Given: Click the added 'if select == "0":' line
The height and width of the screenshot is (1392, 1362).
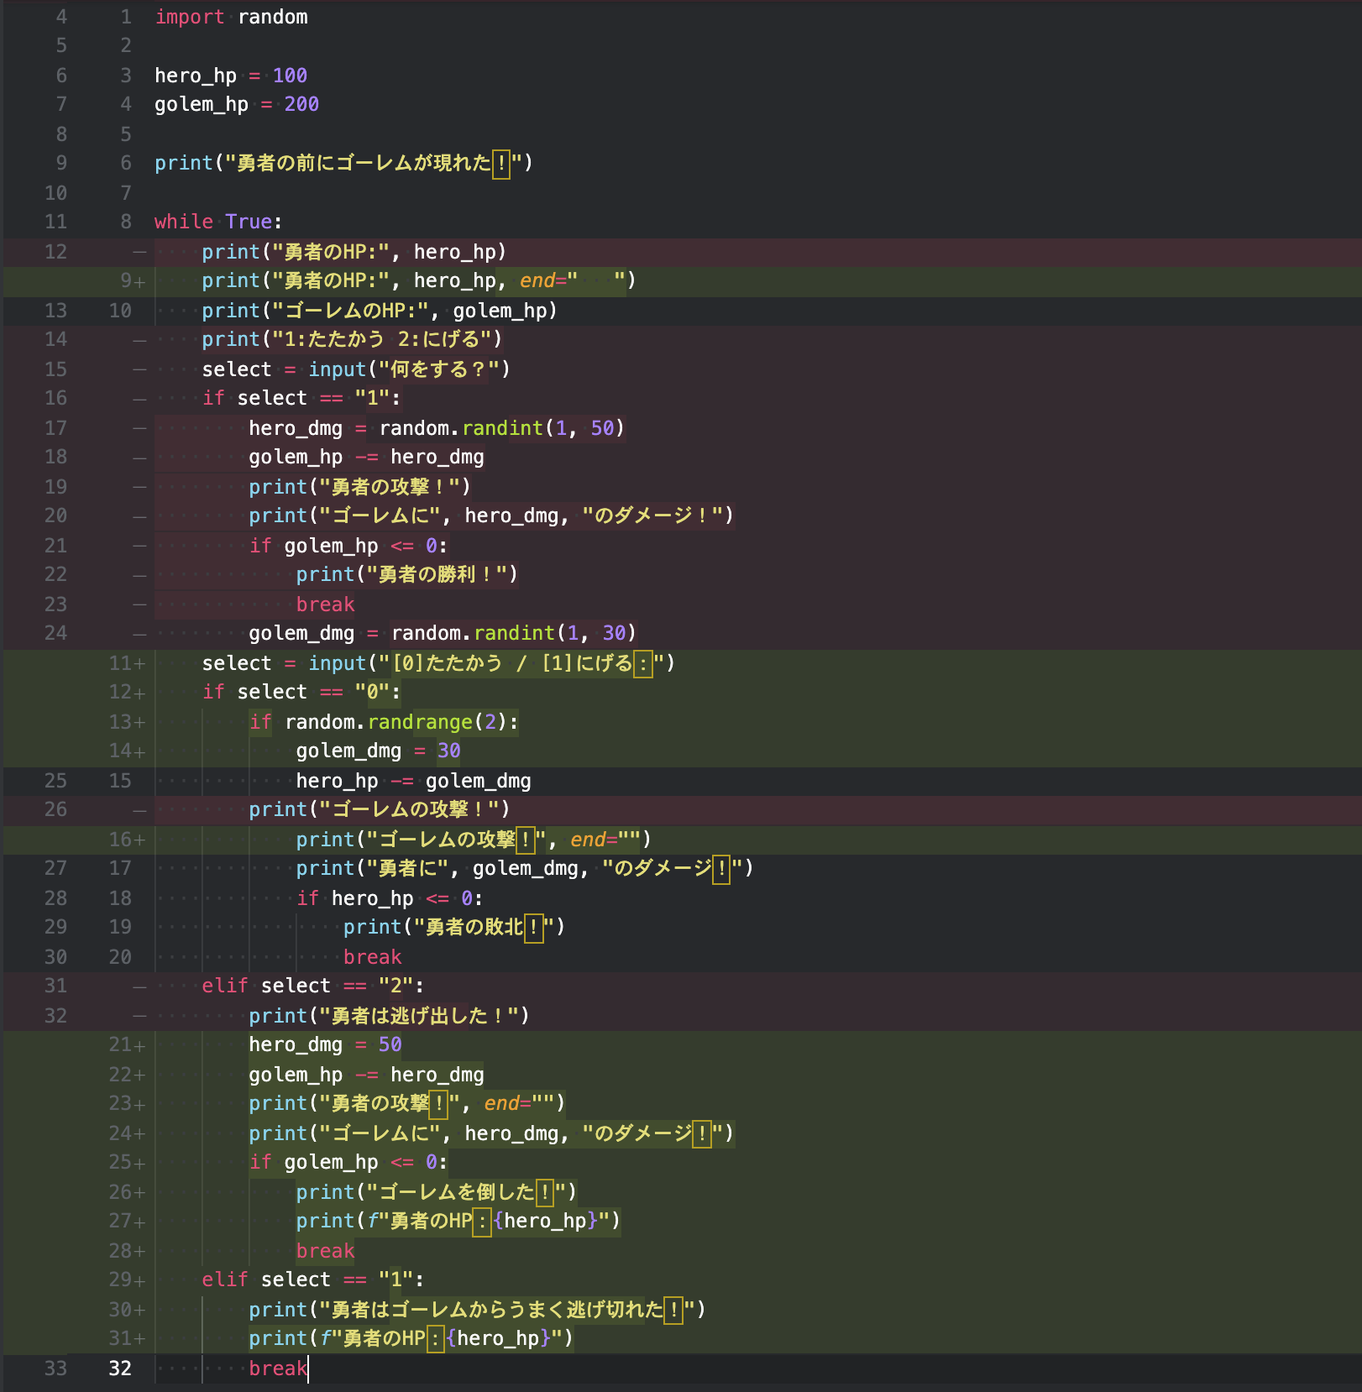Looking at the screenshot, I should pyautogui.click(x=301, y=692).
